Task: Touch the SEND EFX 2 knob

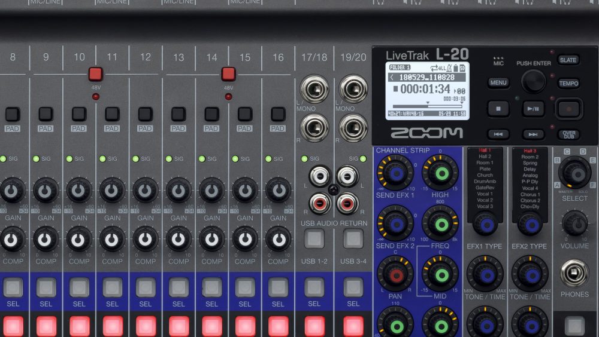Action: [x=395, y=224]
